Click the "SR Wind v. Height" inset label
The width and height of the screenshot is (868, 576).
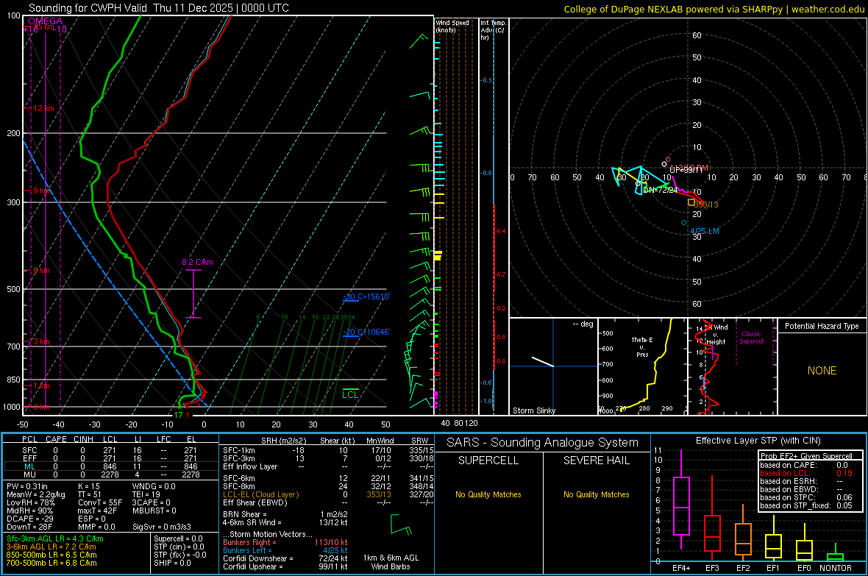coord(716,335)
